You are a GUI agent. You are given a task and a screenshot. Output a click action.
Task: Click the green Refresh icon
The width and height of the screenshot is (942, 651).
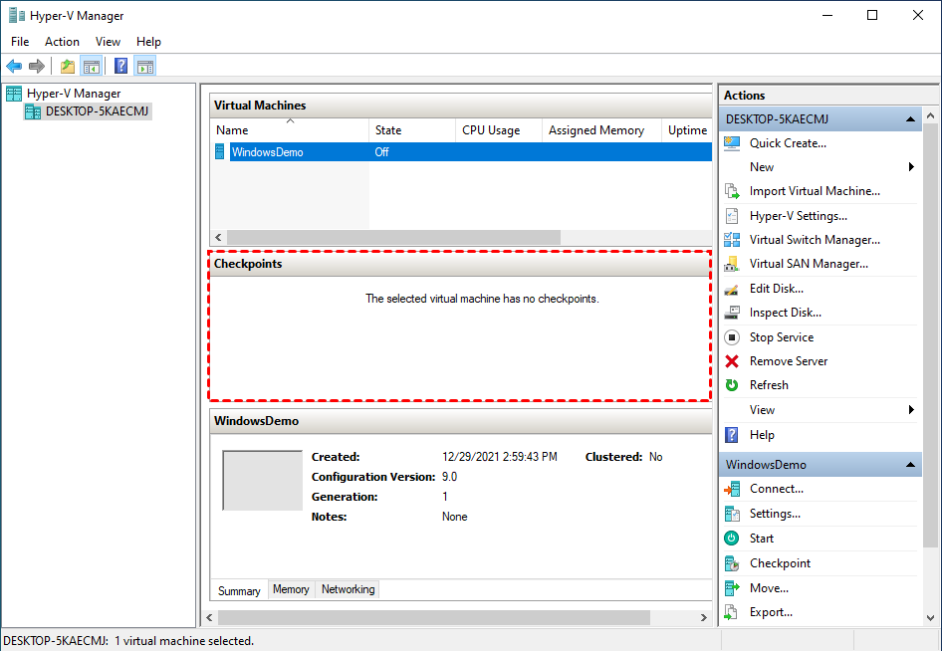pyautogui.click(x=732, y=385)
